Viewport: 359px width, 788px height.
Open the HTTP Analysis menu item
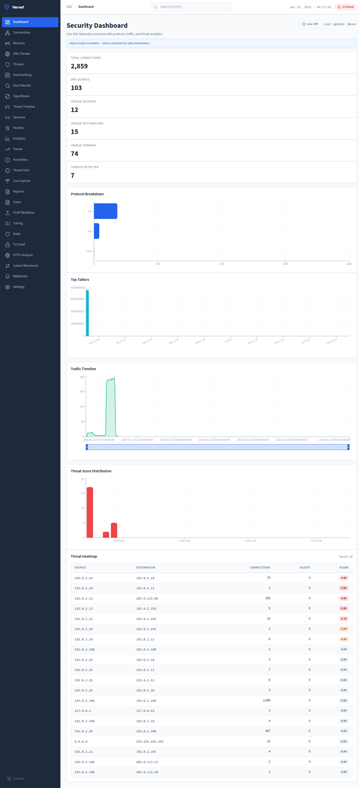tap(30, 255)
